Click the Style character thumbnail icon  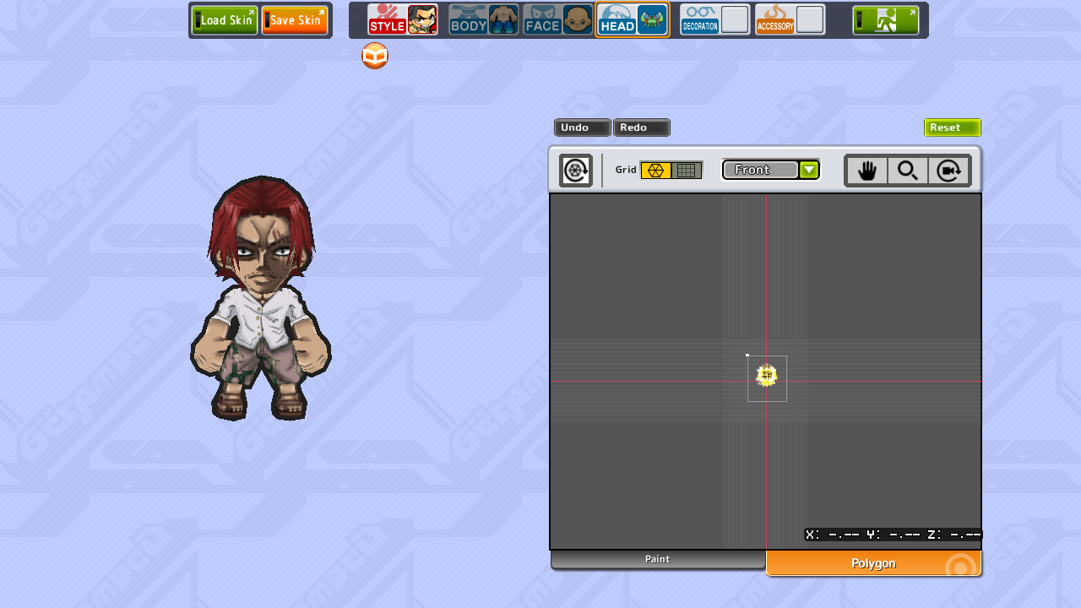pyautogui.click(x=422, y=19)
